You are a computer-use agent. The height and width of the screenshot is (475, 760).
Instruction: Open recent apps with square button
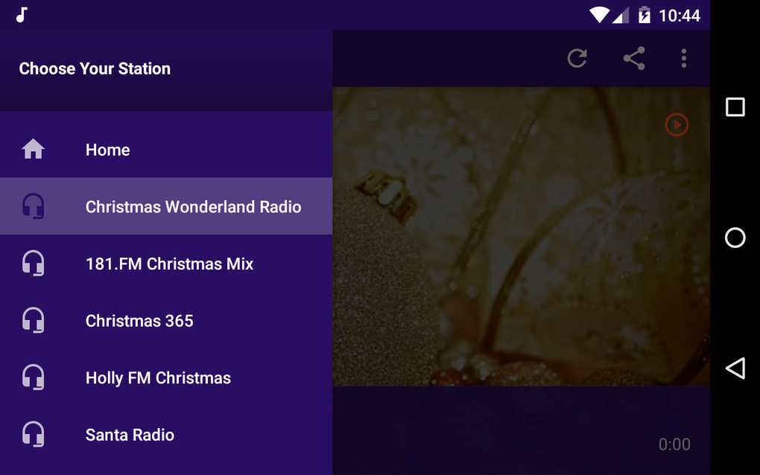[735, 107]
